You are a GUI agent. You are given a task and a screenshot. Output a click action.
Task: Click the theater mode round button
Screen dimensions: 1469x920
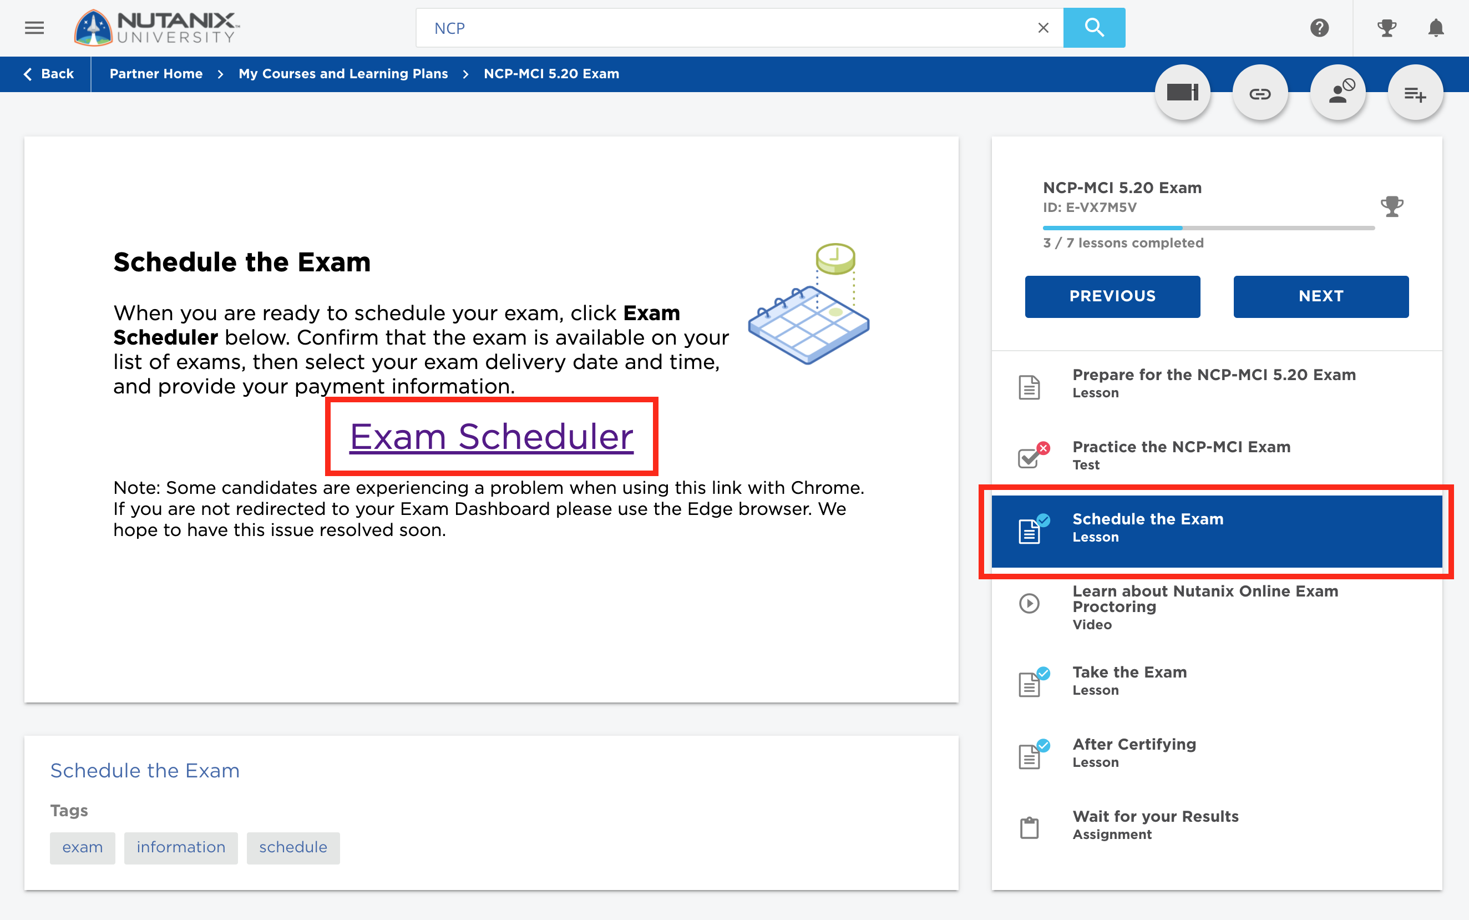tap(1183, 93)
